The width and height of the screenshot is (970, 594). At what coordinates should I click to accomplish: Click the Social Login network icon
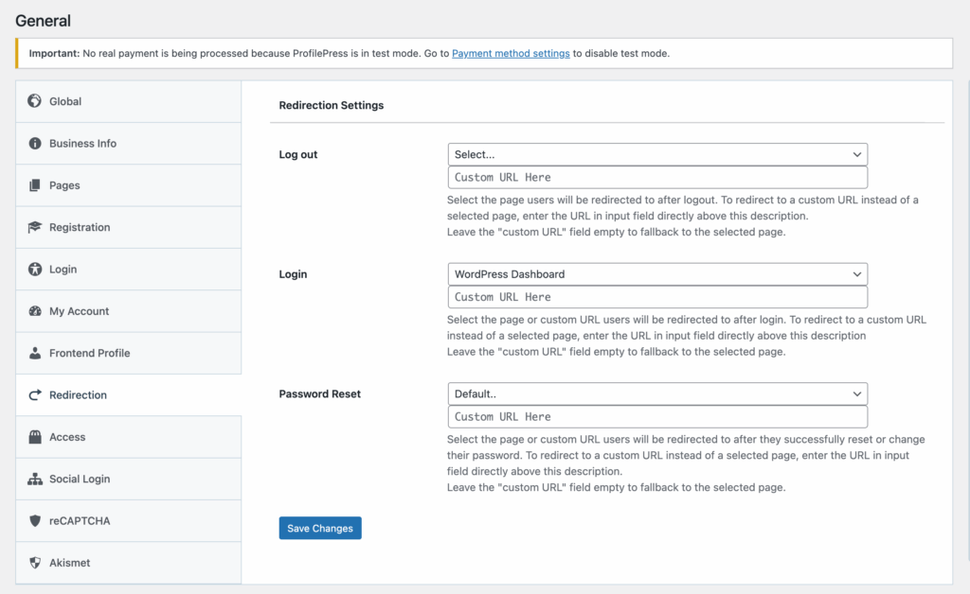pyautogui.click(x=33, y=479)
